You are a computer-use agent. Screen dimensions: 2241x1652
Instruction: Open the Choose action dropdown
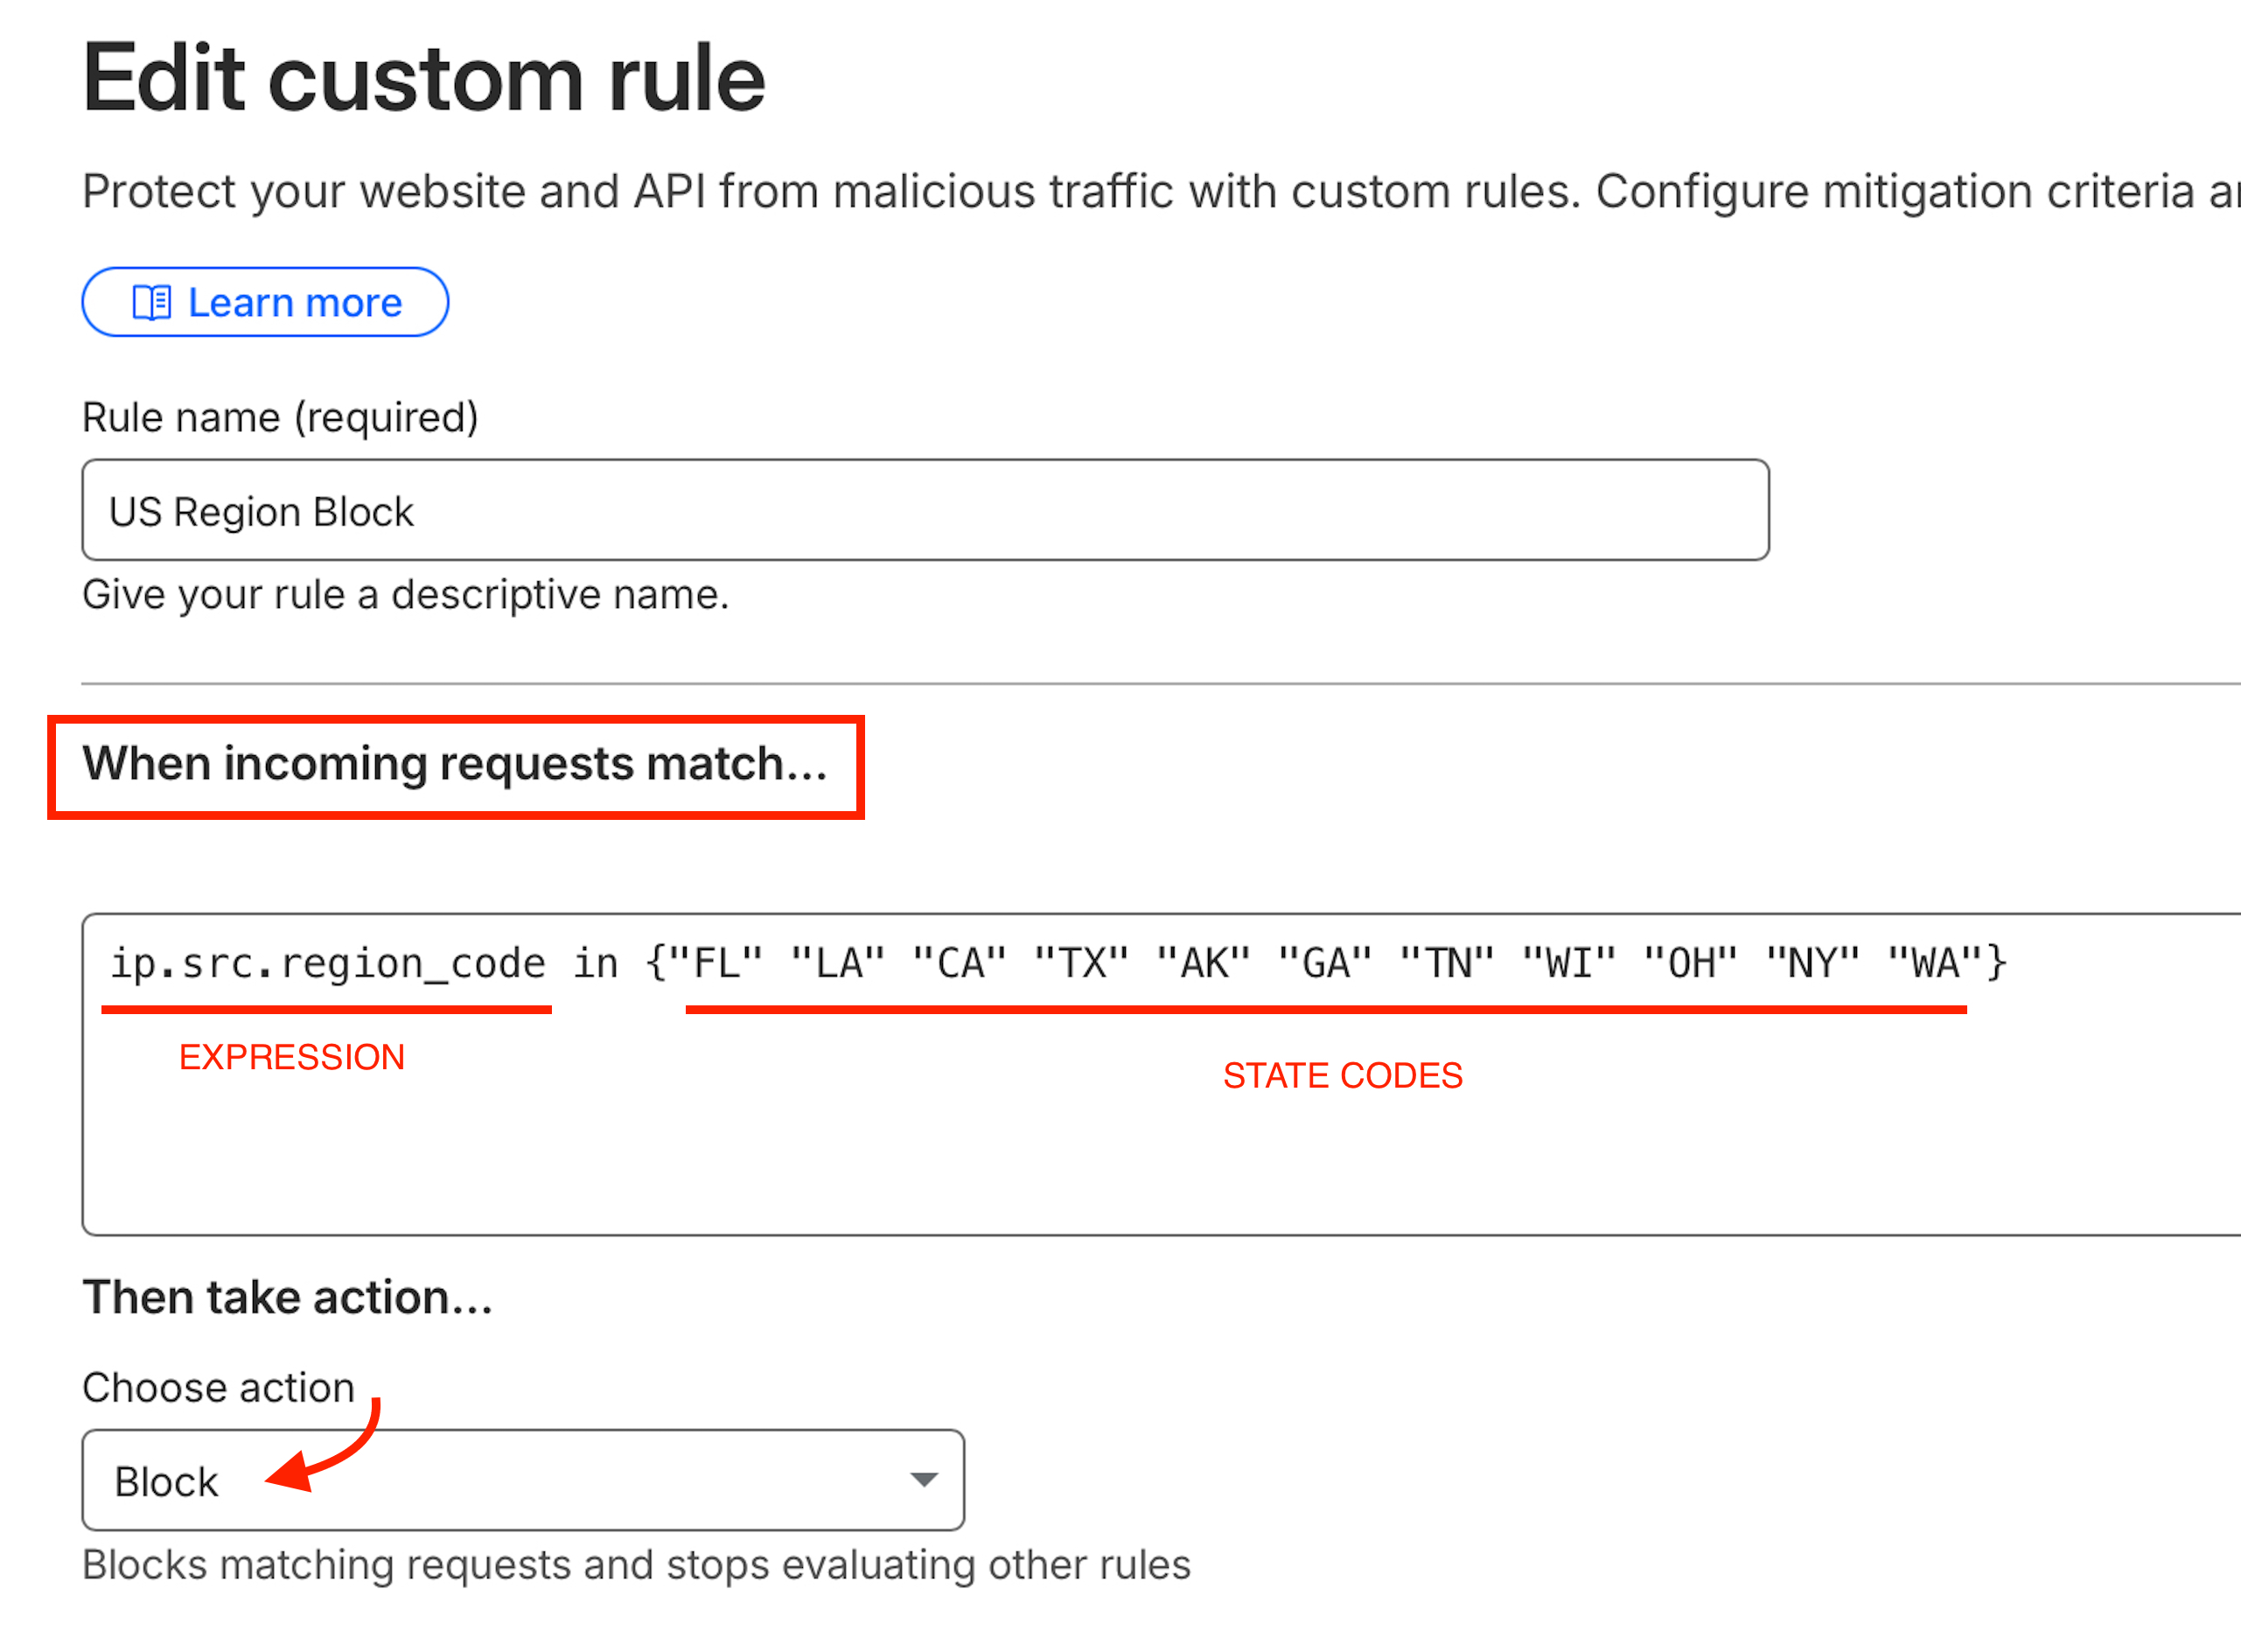[522, 1481]
